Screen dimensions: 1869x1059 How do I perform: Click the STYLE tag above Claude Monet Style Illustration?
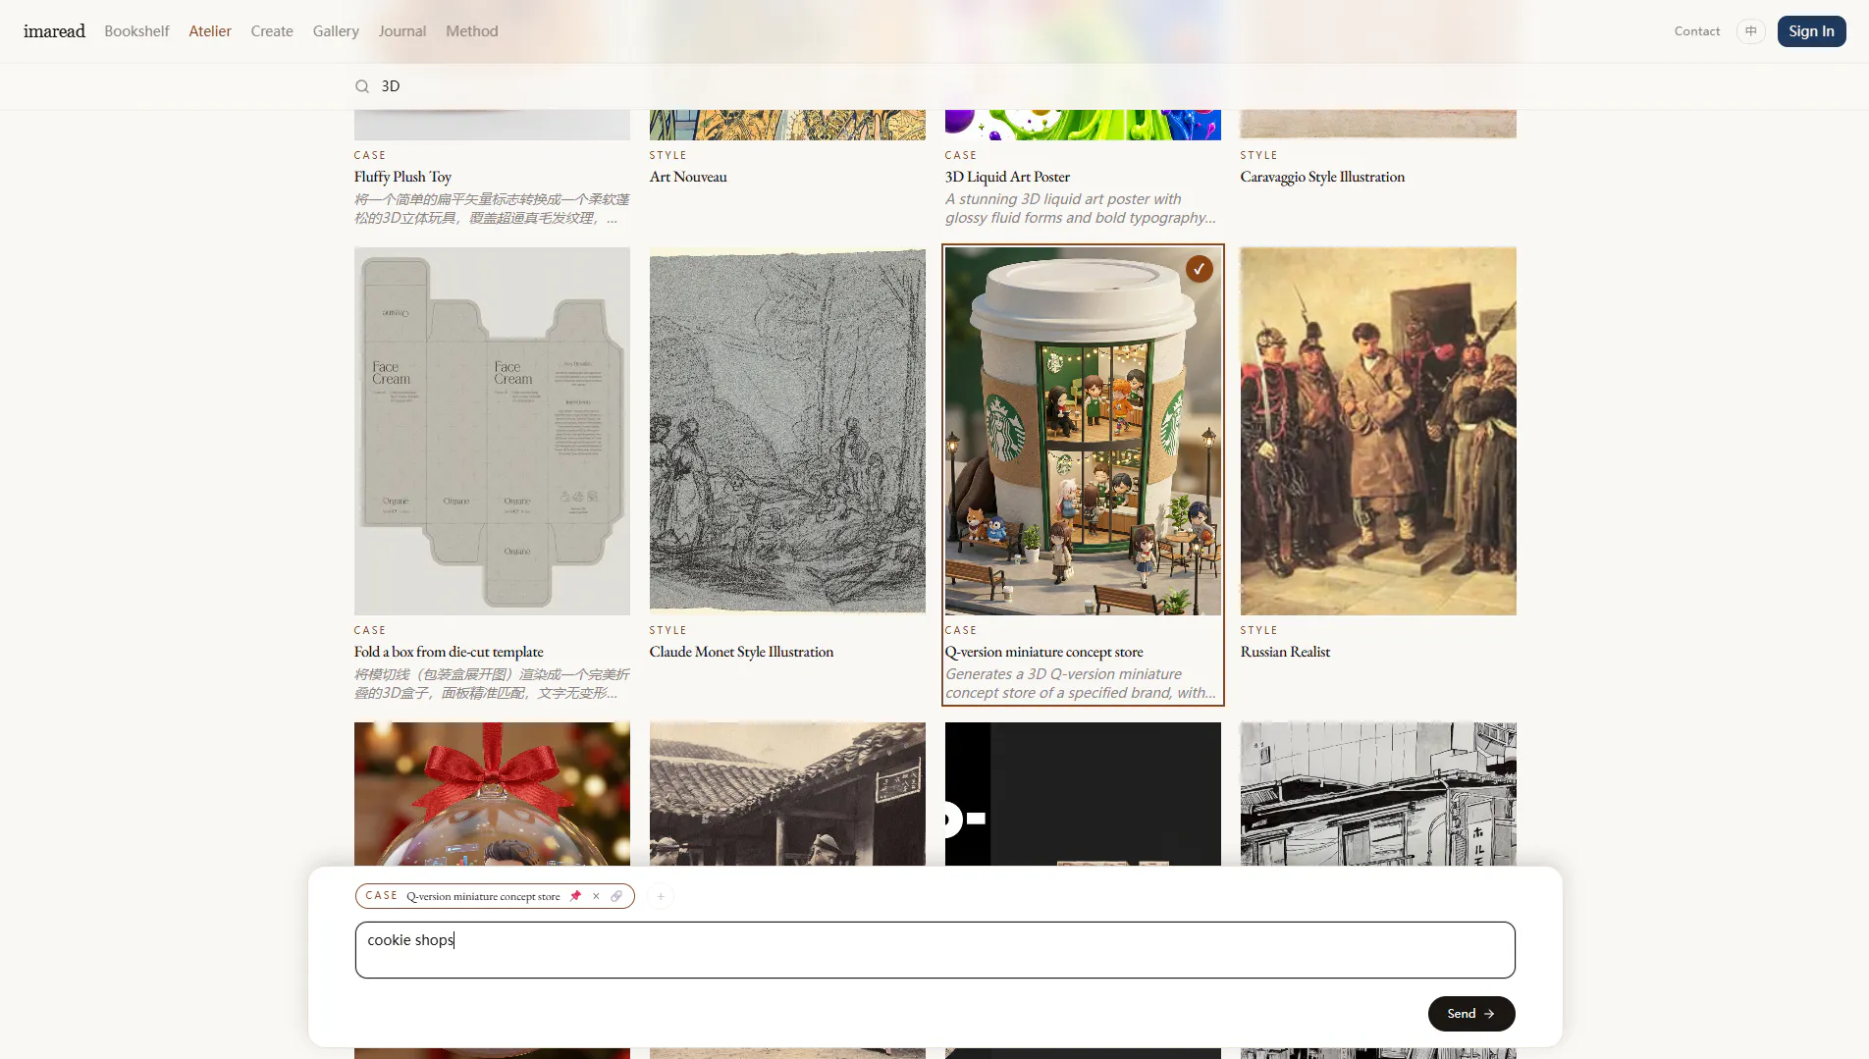[668, 630]
